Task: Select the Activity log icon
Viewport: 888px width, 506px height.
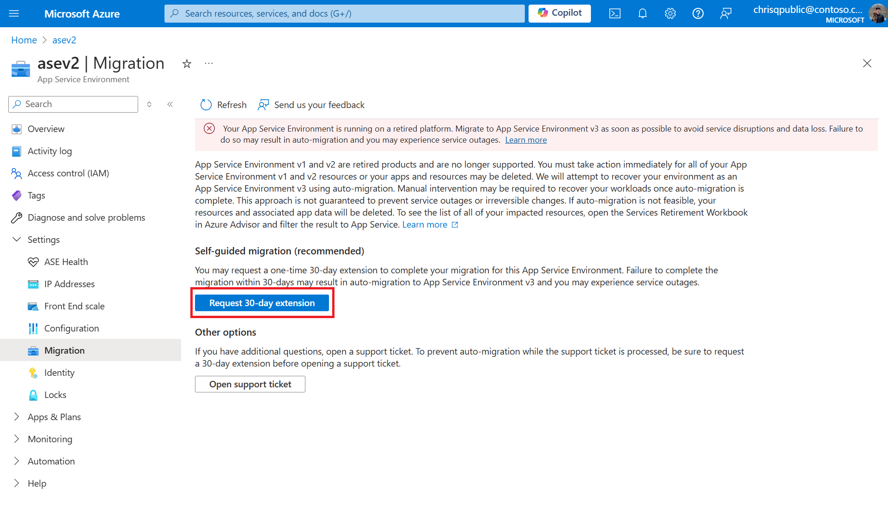Action: pyautogui.click(x=17, y=151)
